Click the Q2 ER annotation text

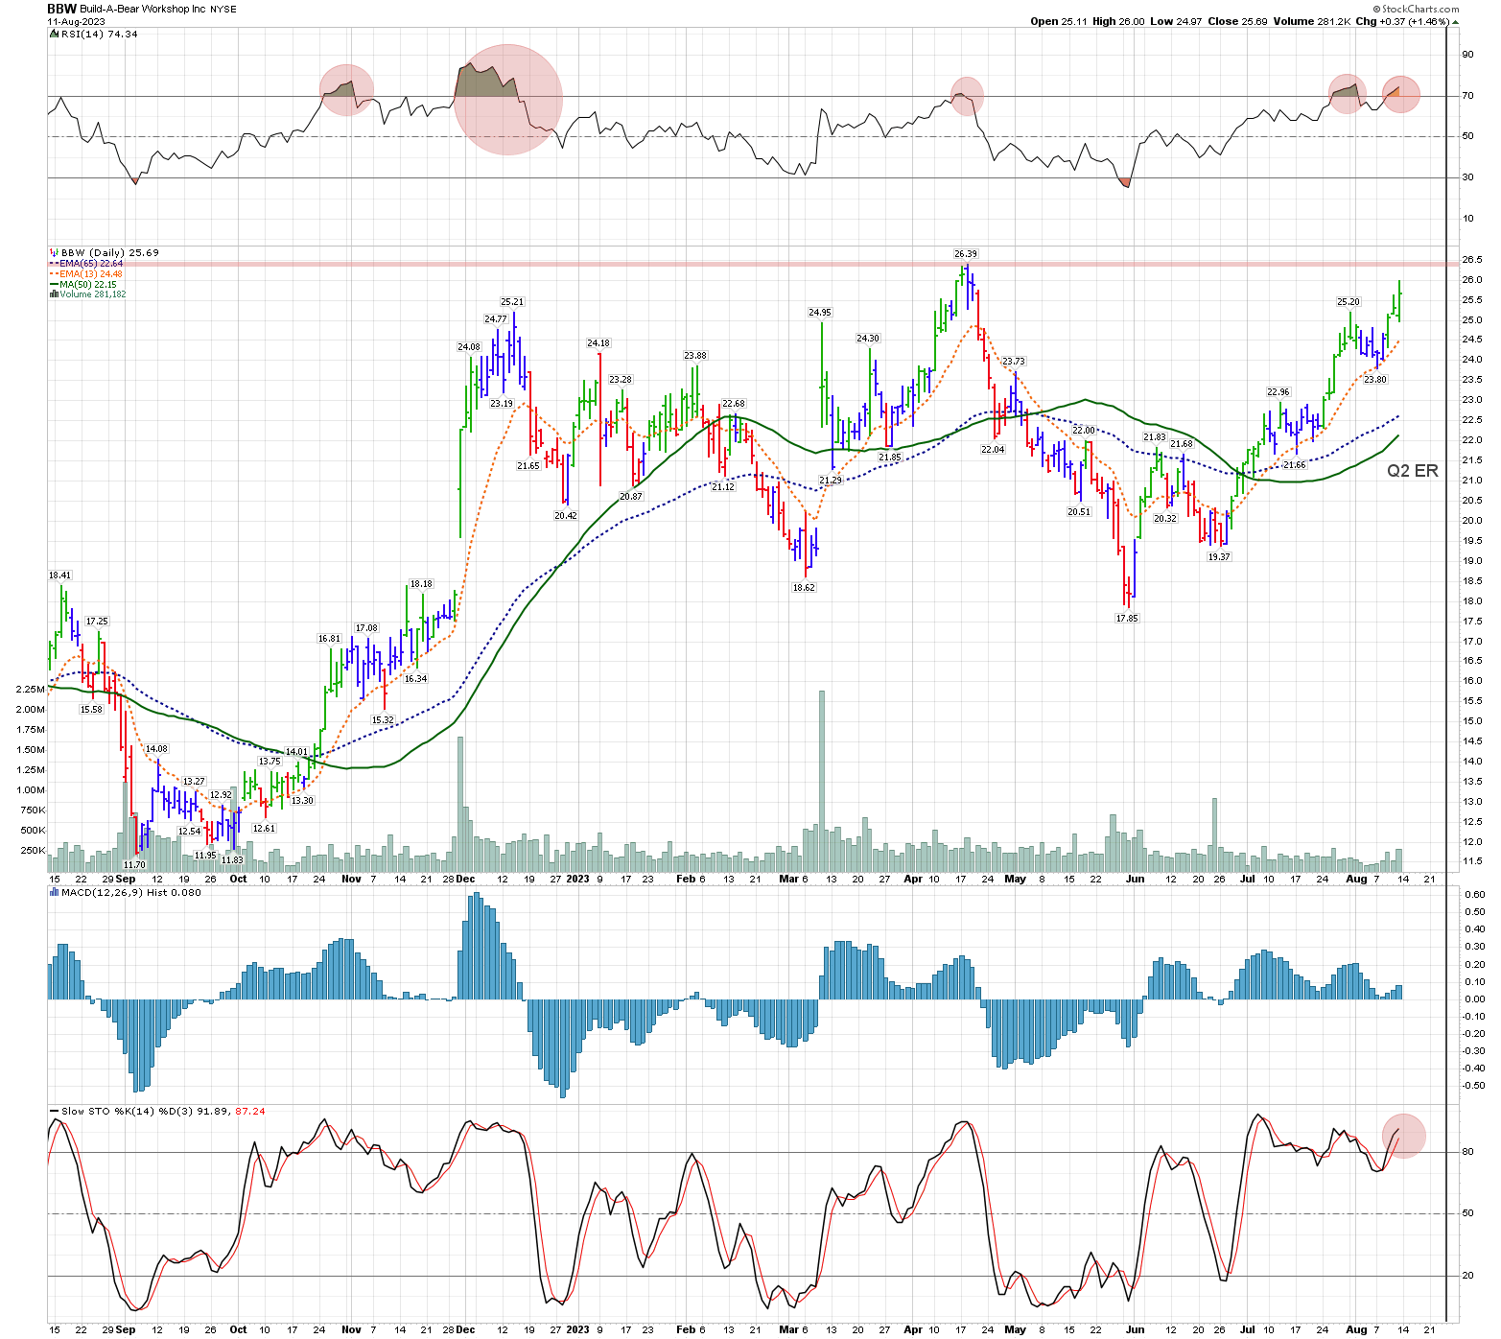point(1413,470)
